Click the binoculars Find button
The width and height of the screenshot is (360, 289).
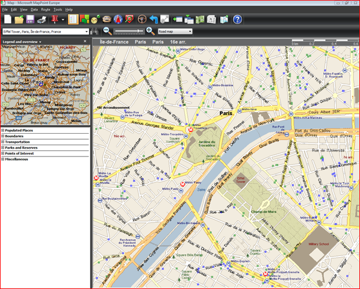coord(95,31)
